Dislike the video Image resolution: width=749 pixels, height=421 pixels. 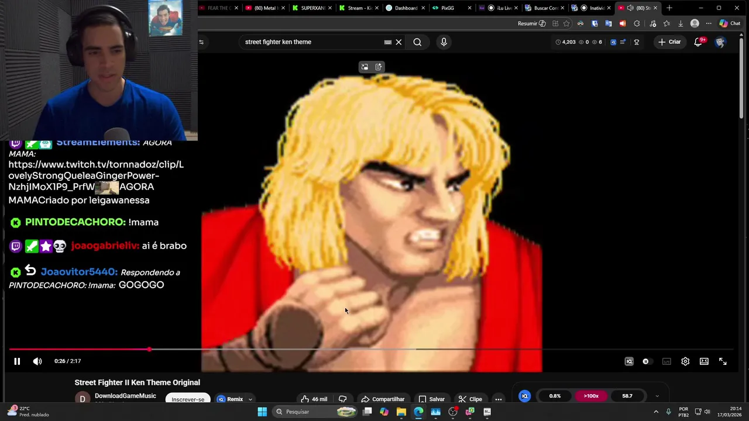[342, 399]
